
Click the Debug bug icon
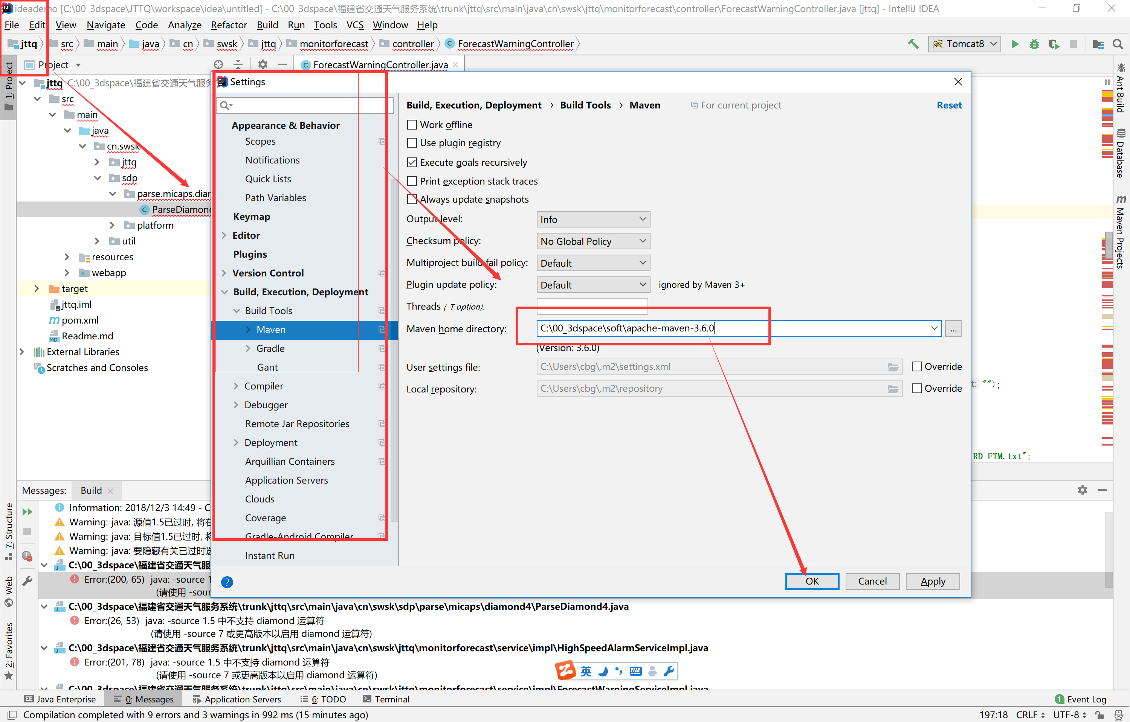[x=1034, y=44]
